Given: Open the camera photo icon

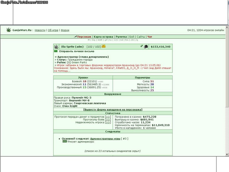Looking at the screenshot, I should coord(146,47).
